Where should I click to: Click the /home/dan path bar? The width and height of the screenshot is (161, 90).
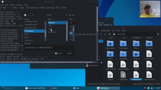pyautogui.click(x=136, y=34)
